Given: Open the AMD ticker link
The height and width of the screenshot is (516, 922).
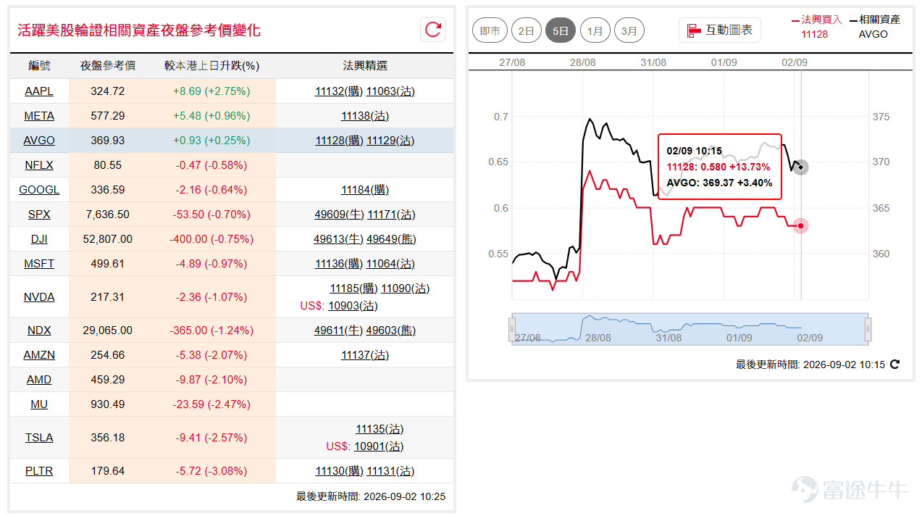Looking at the screenshot, I should point(39,380).
